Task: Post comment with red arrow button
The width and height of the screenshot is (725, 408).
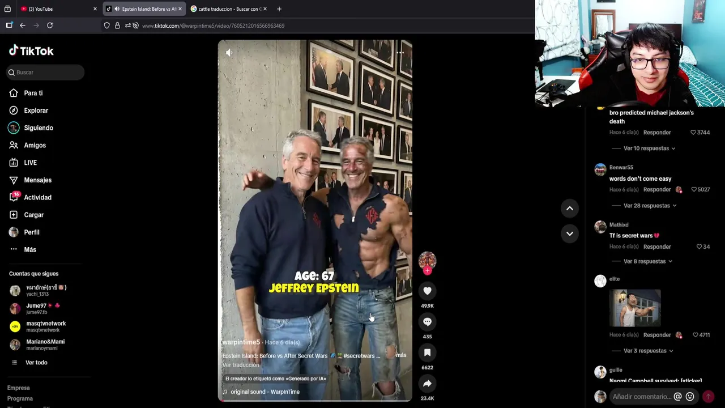Action: 708,397
